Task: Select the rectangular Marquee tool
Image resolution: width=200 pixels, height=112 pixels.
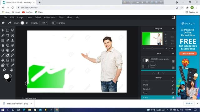Action: 8,30
